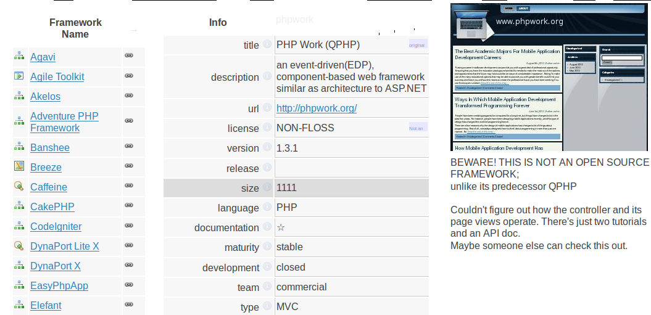Image resolution: width=651 pixels, height=315 pixels.
Task: Click the size value 1111
Action: pyautogui.click(x=286, y=187)
